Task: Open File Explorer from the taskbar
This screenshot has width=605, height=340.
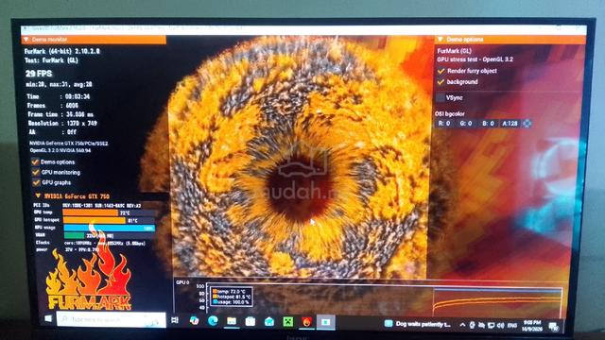Action: pos(232,321)
